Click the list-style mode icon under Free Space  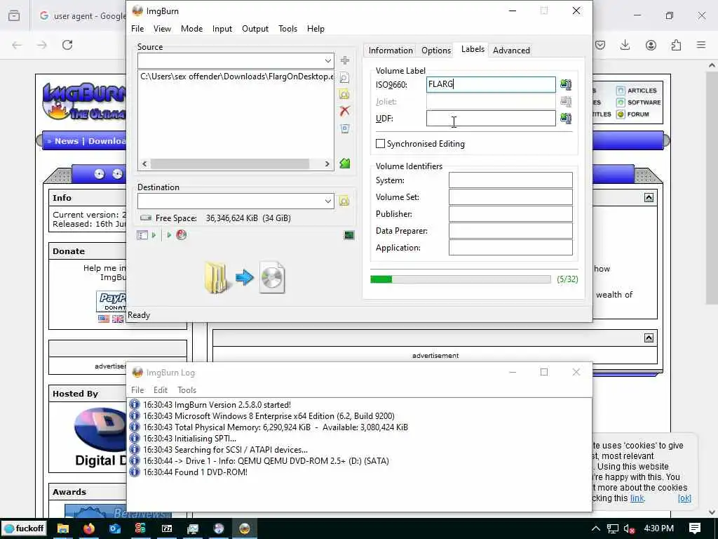(x=142, y=235)
